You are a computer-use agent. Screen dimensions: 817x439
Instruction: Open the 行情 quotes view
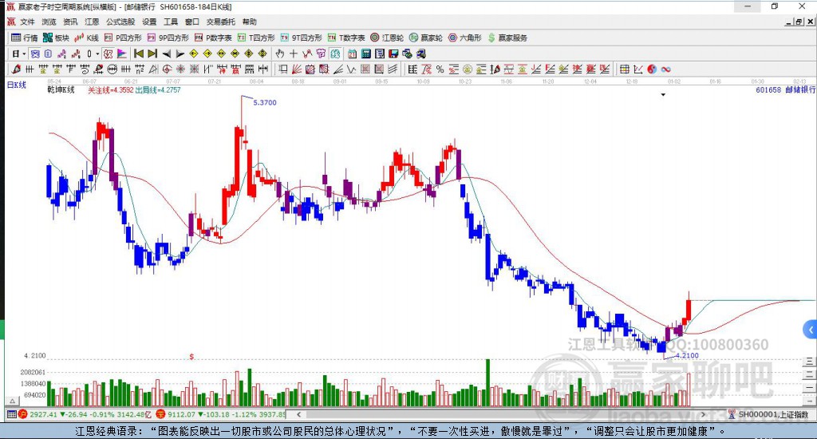coord(25,38)
